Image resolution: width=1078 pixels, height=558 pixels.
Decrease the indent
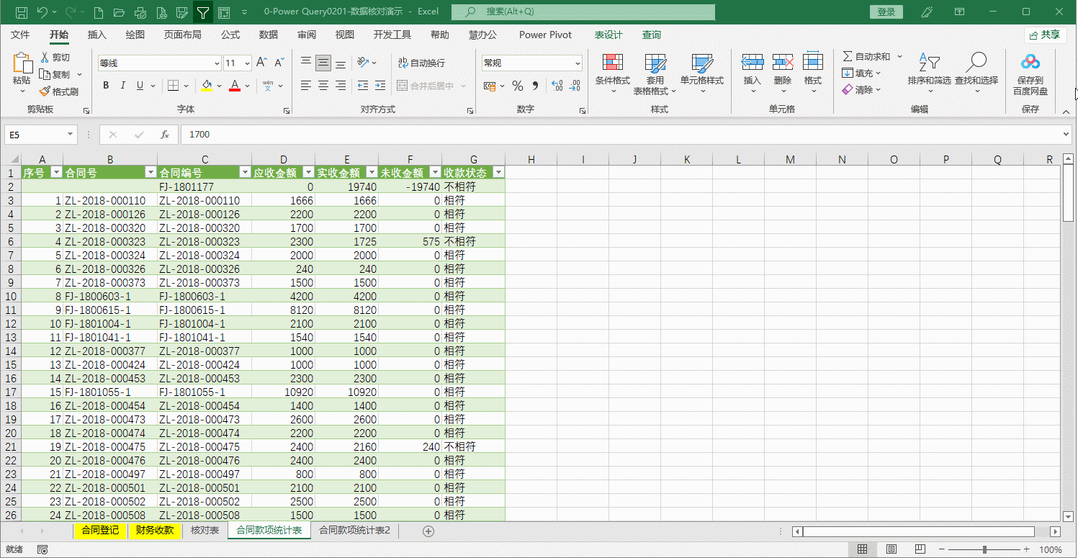[362, 86]
